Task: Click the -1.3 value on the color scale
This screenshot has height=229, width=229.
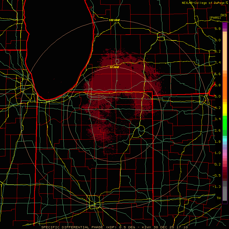Action: click(217, 187)
